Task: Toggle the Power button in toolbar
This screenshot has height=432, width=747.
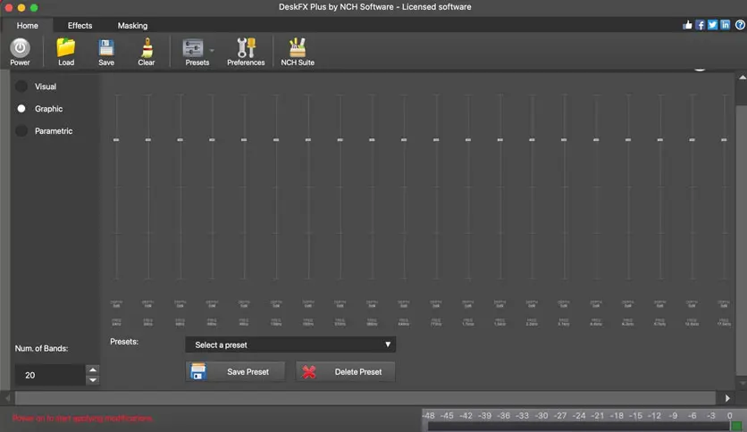Action: [x=20, y=52]
